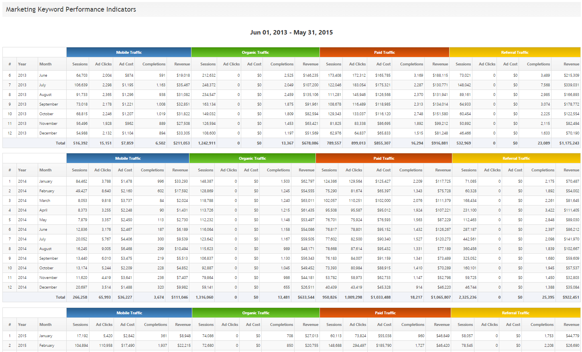Select the 950,826 paid sessions total
The width and height of the screenshot is (582, 352).
pos(329,297)
